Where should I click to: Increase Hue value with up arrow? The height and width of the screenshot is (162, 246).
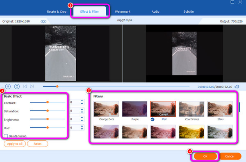82,126
